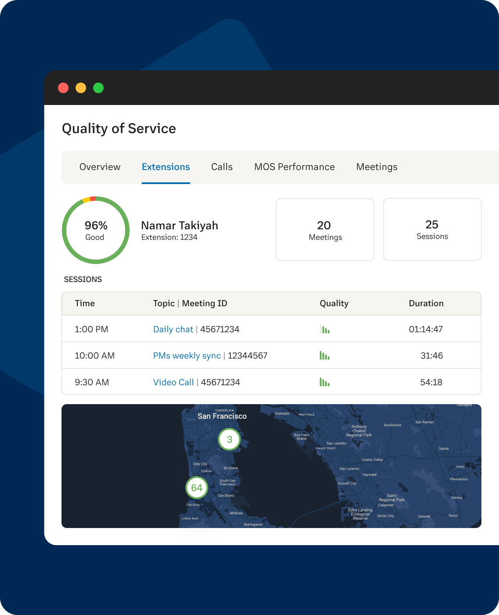Select the Extensions tab
499x615 pixels.
coord(166,167)
